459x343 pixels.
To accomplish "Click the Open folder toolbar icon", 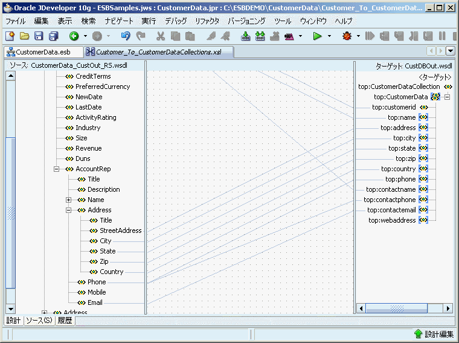I will pos(24,36).
